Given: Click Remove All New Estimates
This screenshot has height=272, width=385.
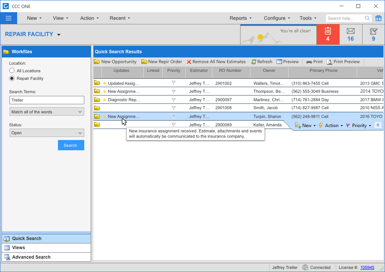Looking at the screenshot, I should tap(216, 62).
